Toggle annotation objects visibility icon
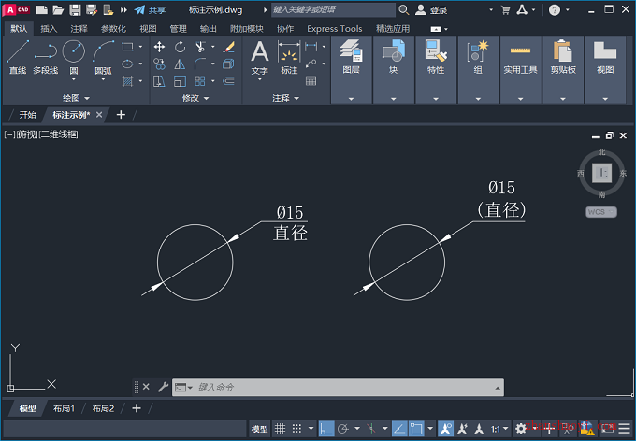 (445, 429)
